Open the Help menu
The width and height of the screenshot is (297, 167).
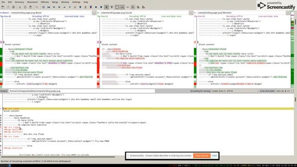pos(86,2)
